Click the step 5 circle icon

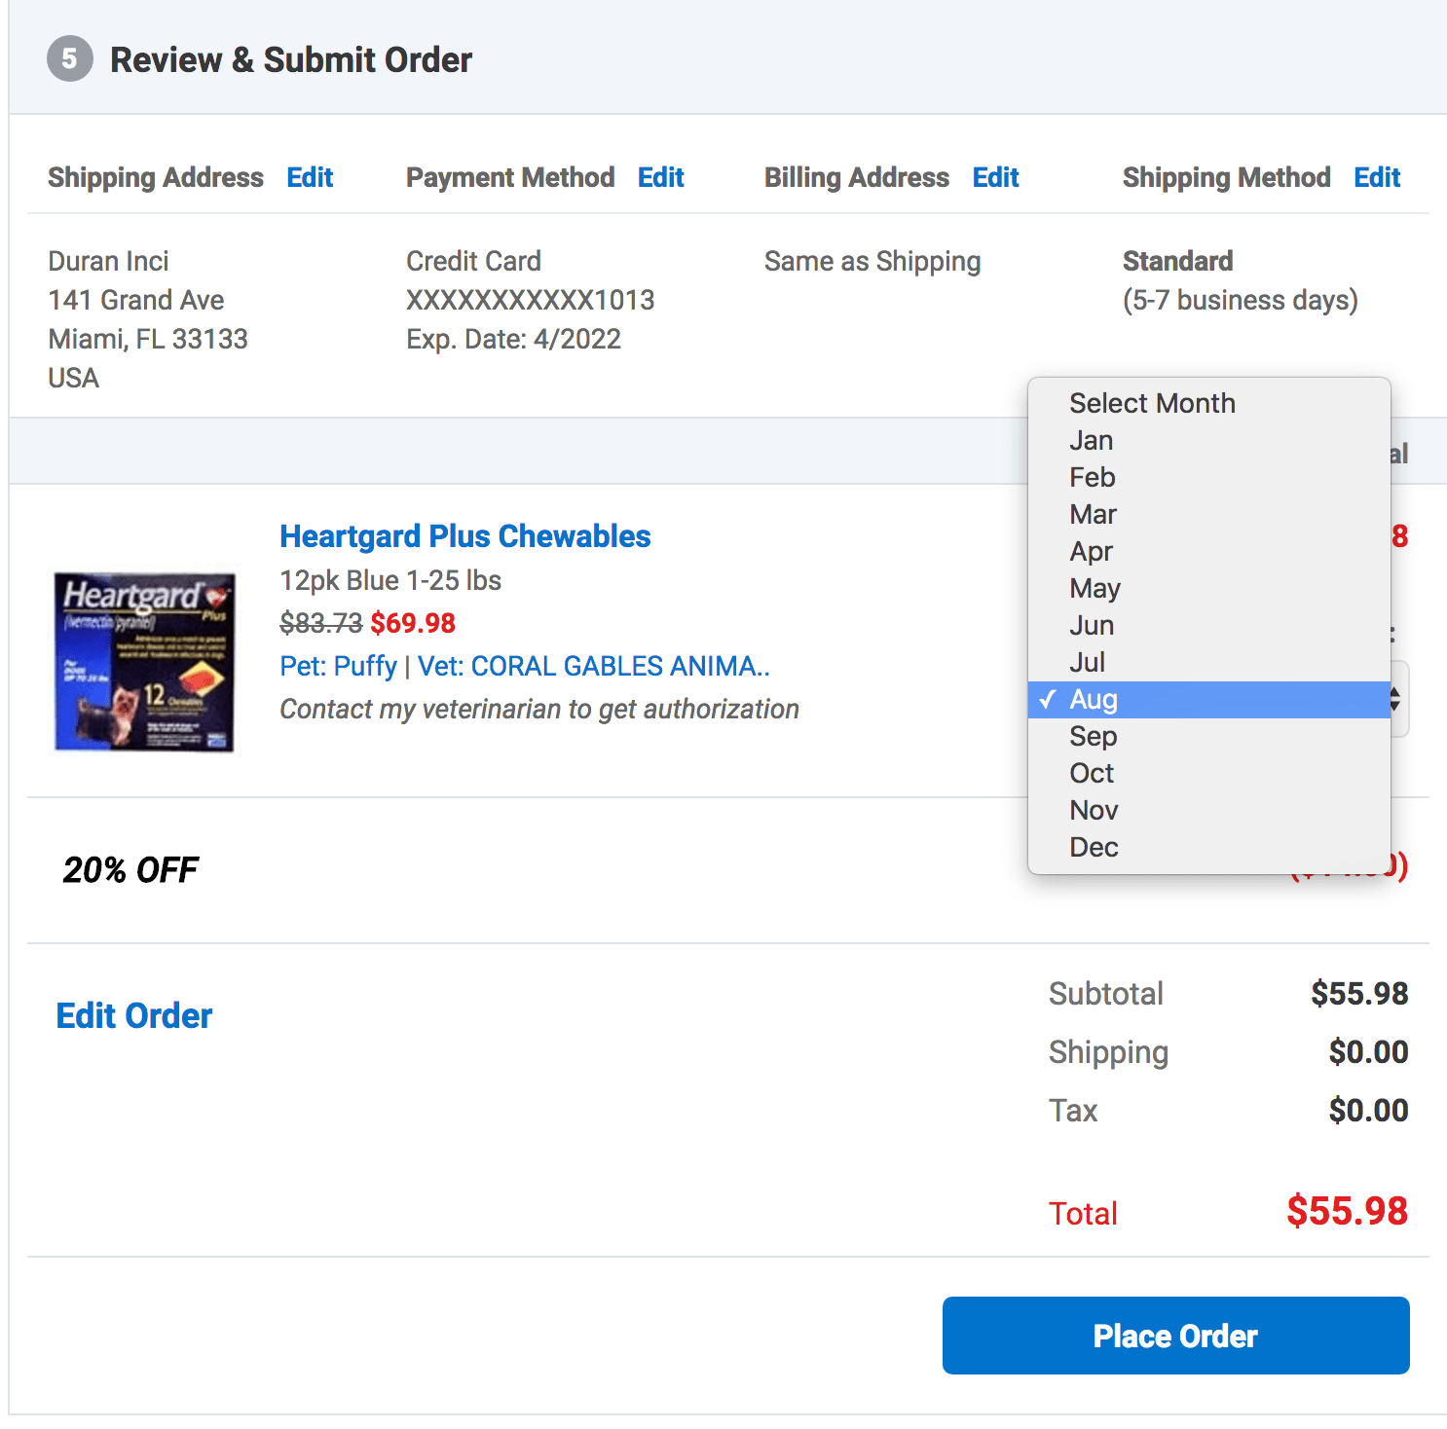click(x=70, y=59)
